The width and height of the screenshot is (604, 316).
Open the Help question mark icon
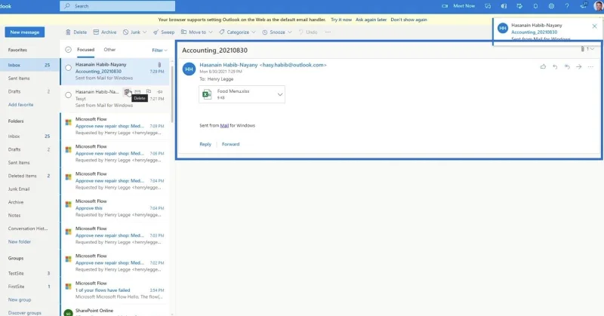(567, 6)
